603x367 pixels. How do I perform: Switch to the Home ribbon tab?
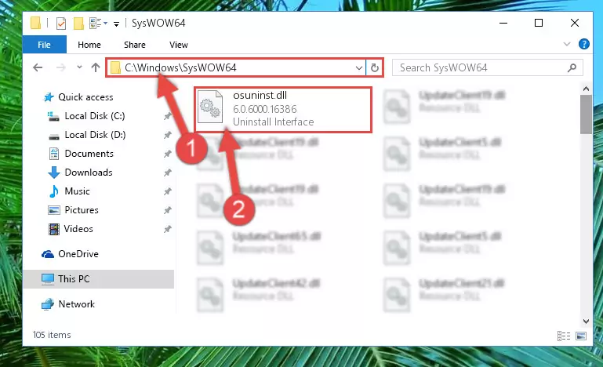[89, 45]
